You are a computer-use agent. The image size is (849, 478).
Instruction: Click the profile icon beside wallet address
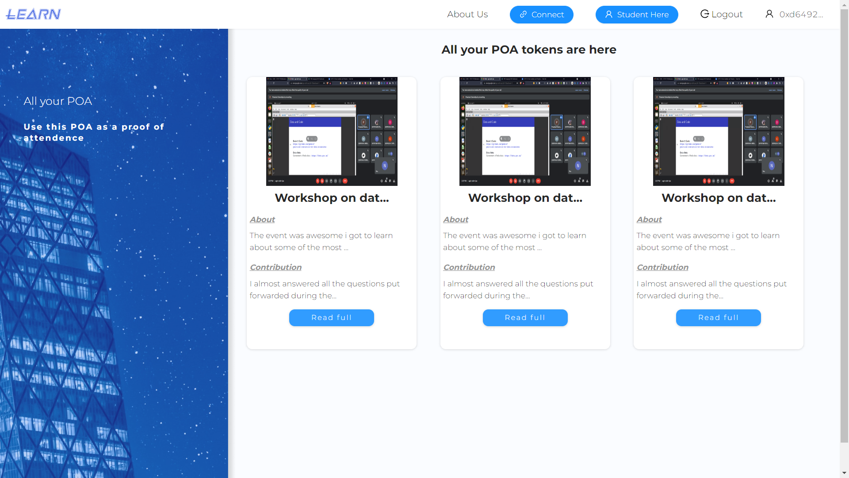tap(769, 14)
